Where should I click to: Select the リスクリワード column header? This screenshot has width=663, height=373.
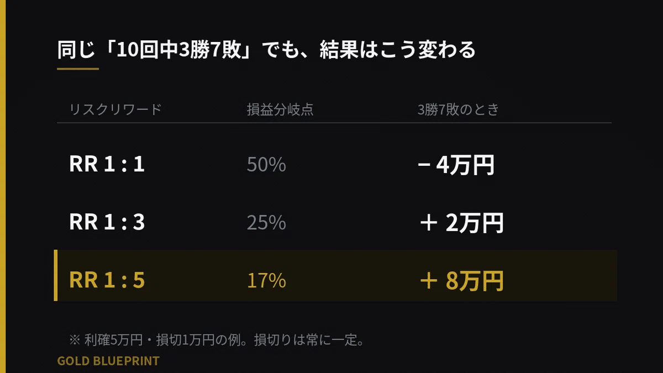[115, 109]
